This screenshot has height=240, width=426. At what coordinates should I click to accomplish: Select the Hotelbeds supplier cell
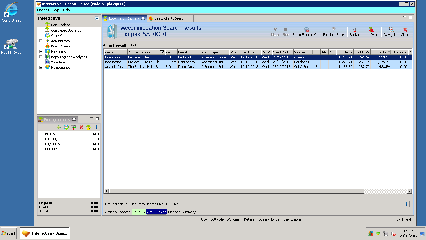(x=303, y=62)
